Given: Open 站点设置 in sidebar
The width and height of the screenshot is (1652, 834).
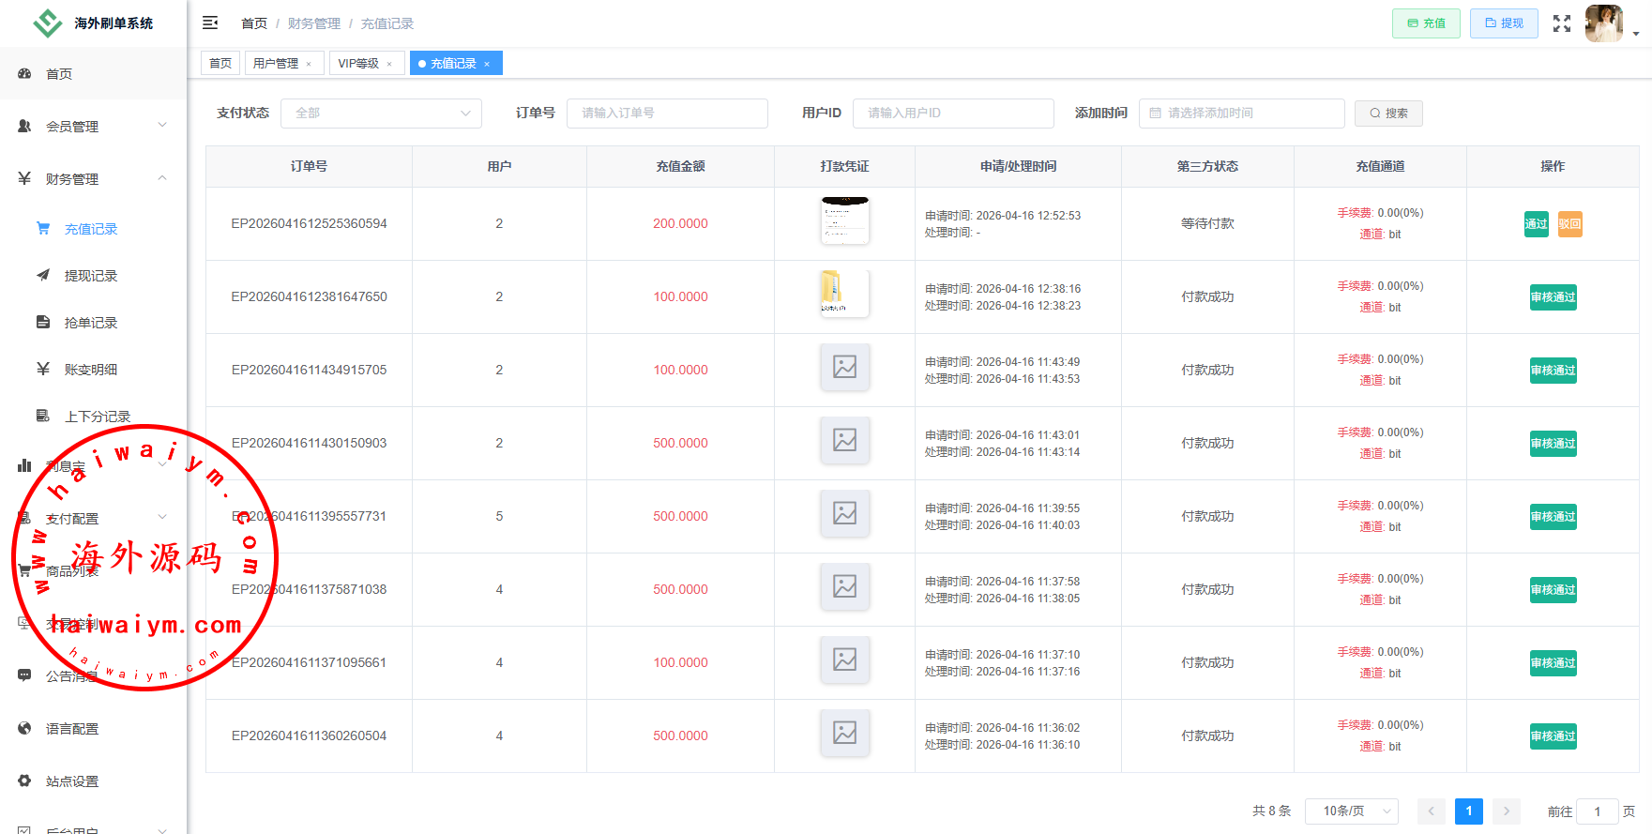Looking at the screenshot, I should pos(72,781).
